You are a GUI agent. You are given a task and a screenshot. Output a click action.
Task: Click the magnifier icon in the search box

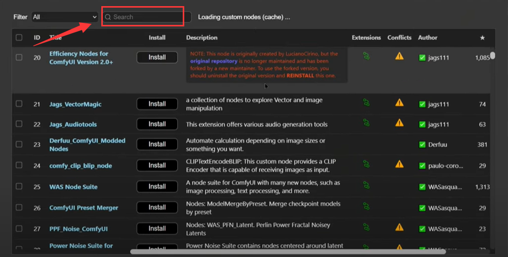pos(108,17)
